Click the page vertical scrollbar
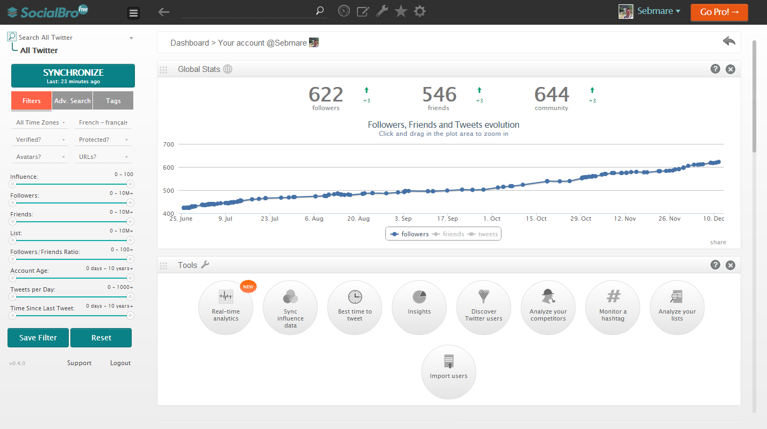Image resolution: width=767 pixels, height=429 pixels. tap(755, 96)
